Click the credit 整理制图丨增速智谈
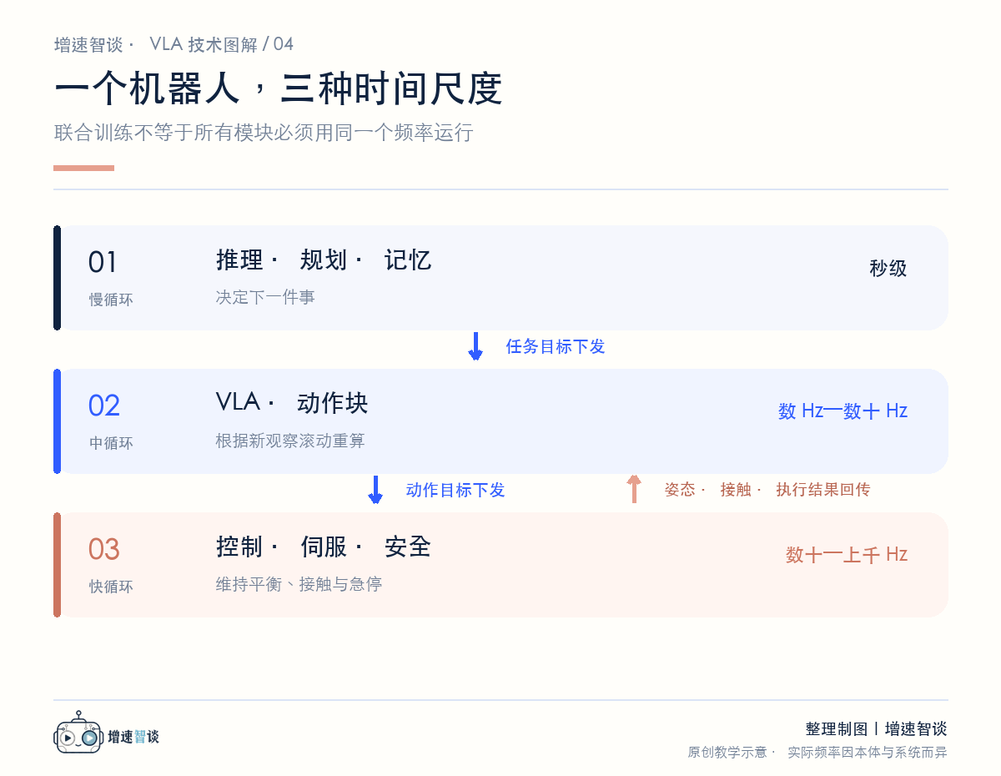 coord(877,729)
